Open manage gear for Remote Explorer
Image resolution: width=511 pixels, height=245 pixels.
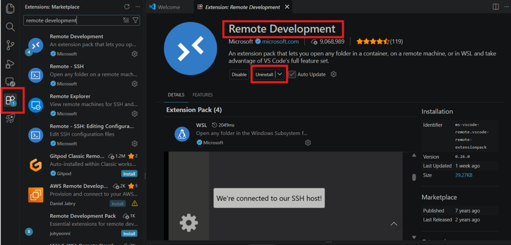click(x=134, y=114)
